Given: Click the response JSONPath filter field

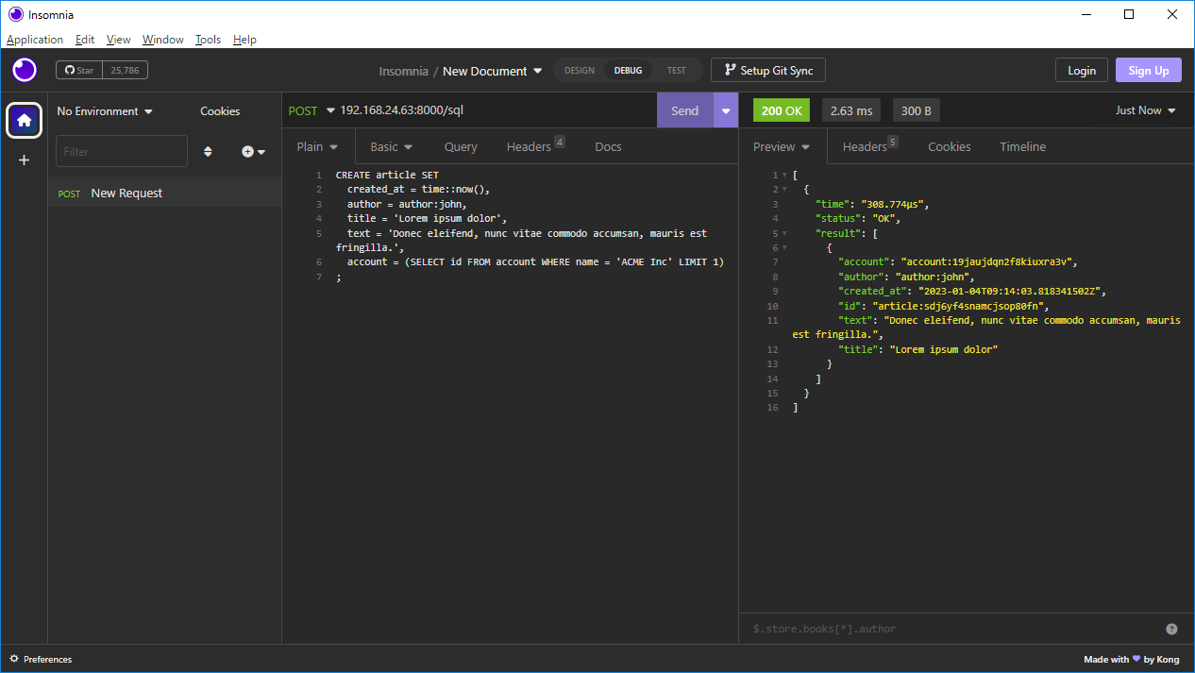Looking at the screenshot, I should pyautogui.click(x=951, y=629).
